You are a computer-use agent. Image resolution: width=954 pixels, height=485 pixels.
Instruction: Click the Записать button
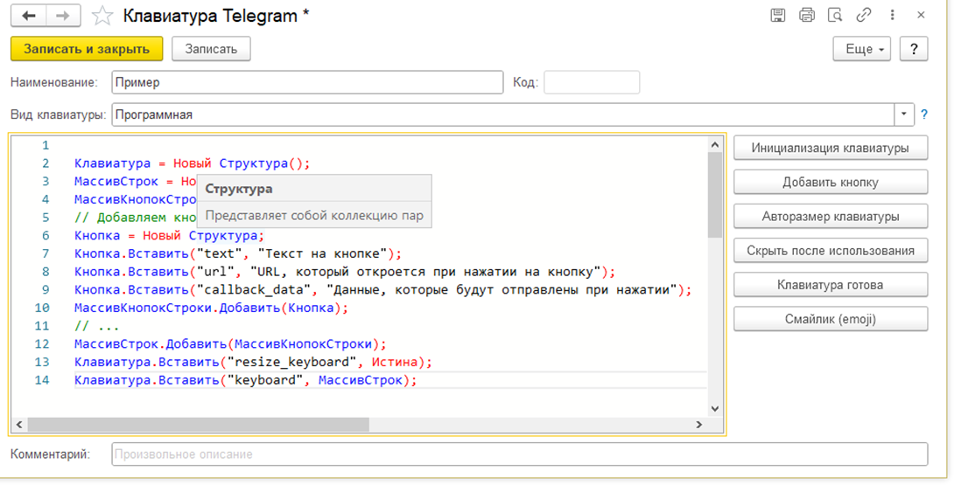[x=211, y=49]
